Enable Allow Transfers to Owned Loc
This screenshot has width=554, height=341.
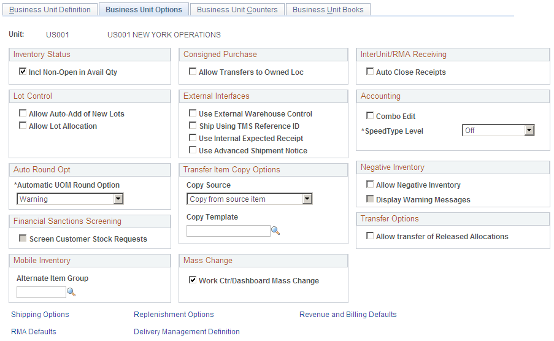[x=193, y=71]
